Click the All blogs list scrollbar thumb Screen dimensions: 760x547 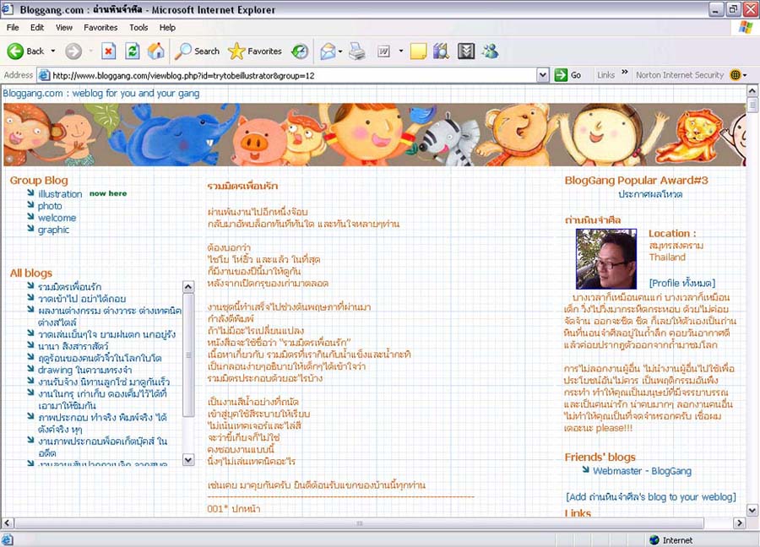(x=188, y=355)
